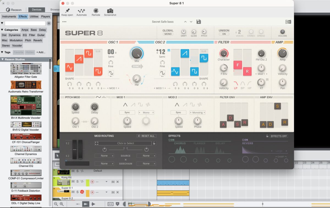Click the MOD 2 Sync button
Image resolution: width=330 pixels, height=208 pixels.
178,113
